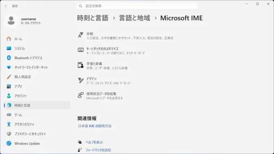Click the feedback person icon
Image resolution: width=274 pixels, height=154 pixels.
tap(80, 150)
